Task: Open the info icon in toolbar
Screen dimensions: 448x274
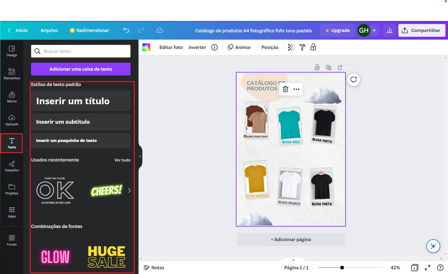Action: tap(214, 47)
